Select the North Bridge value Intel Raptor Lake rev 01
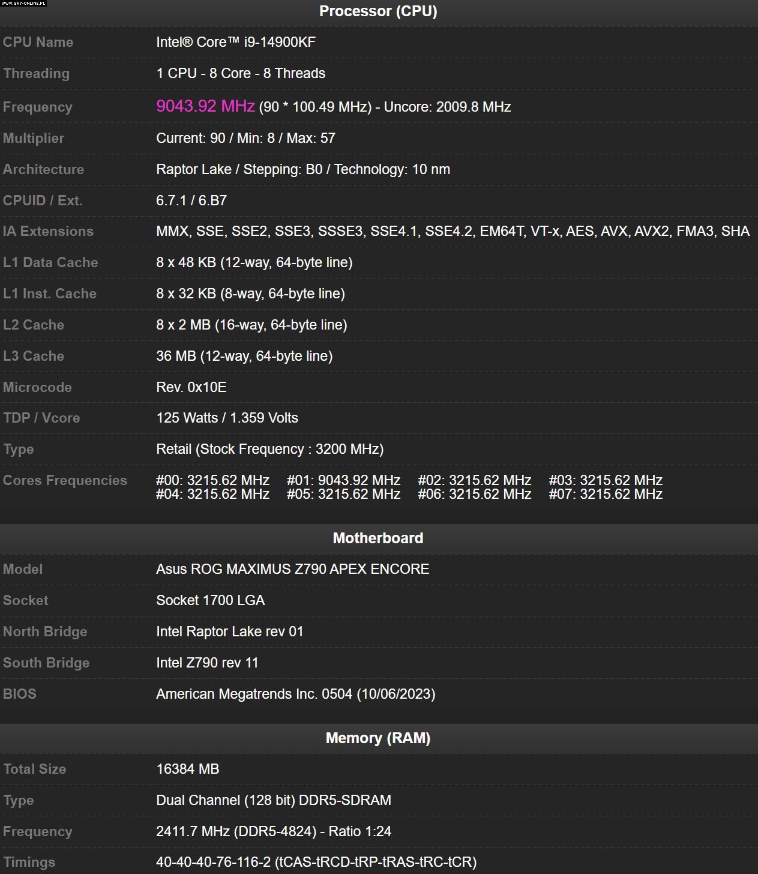This screenshot has height=874, width=758. tap(230, 631)
